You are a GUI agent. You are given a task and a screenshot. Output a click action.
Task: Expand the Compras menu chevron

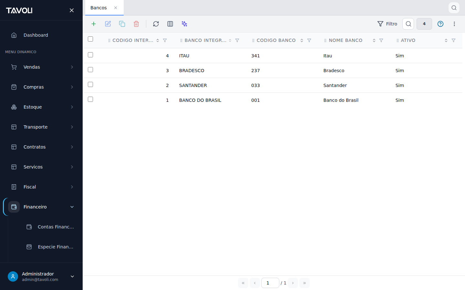coord(72,87)
